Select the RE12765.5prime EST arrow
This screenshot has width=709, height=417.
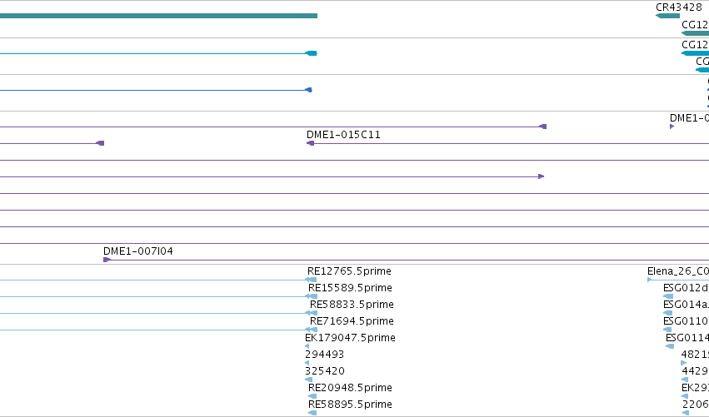point(311,280)
